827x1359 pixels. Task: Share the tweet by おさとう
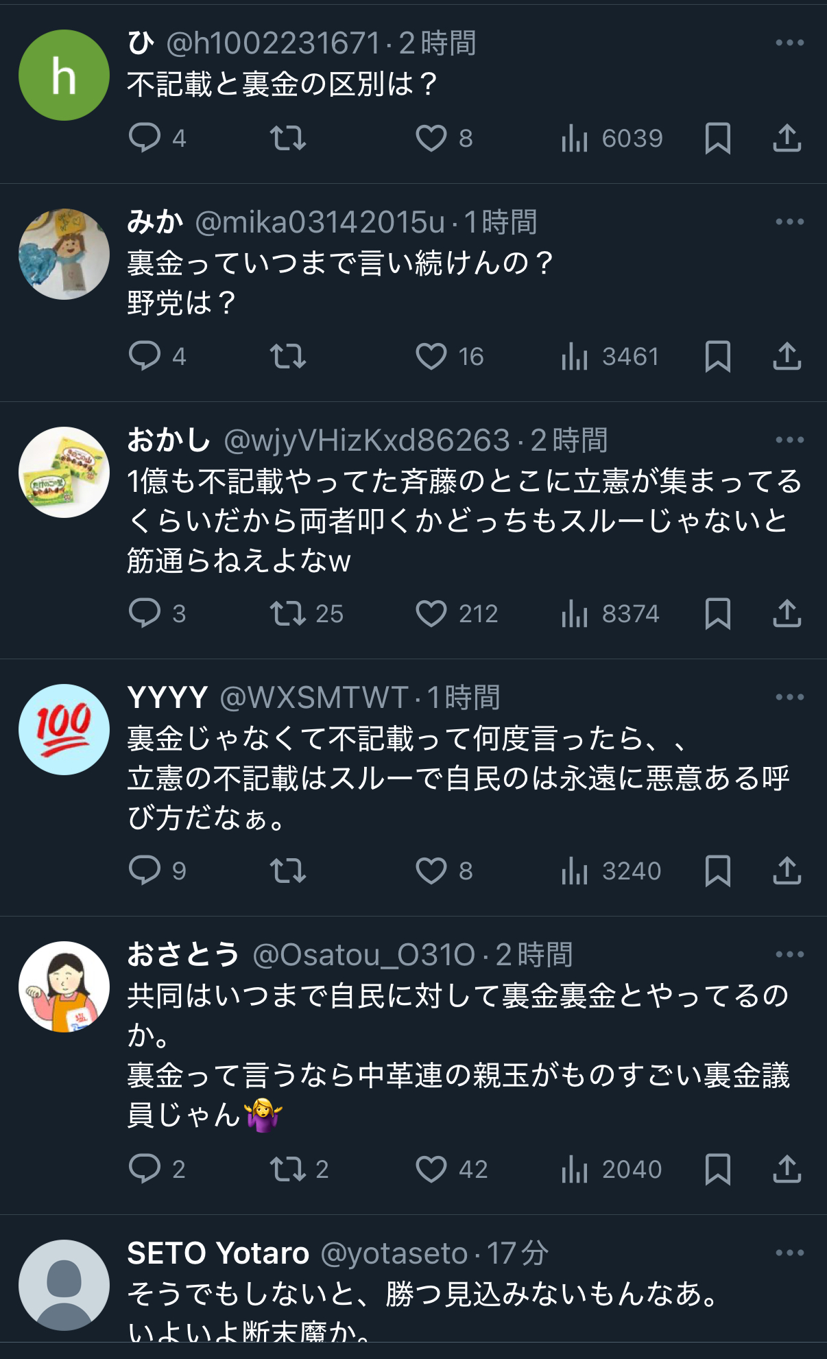tap(787, 1169)
